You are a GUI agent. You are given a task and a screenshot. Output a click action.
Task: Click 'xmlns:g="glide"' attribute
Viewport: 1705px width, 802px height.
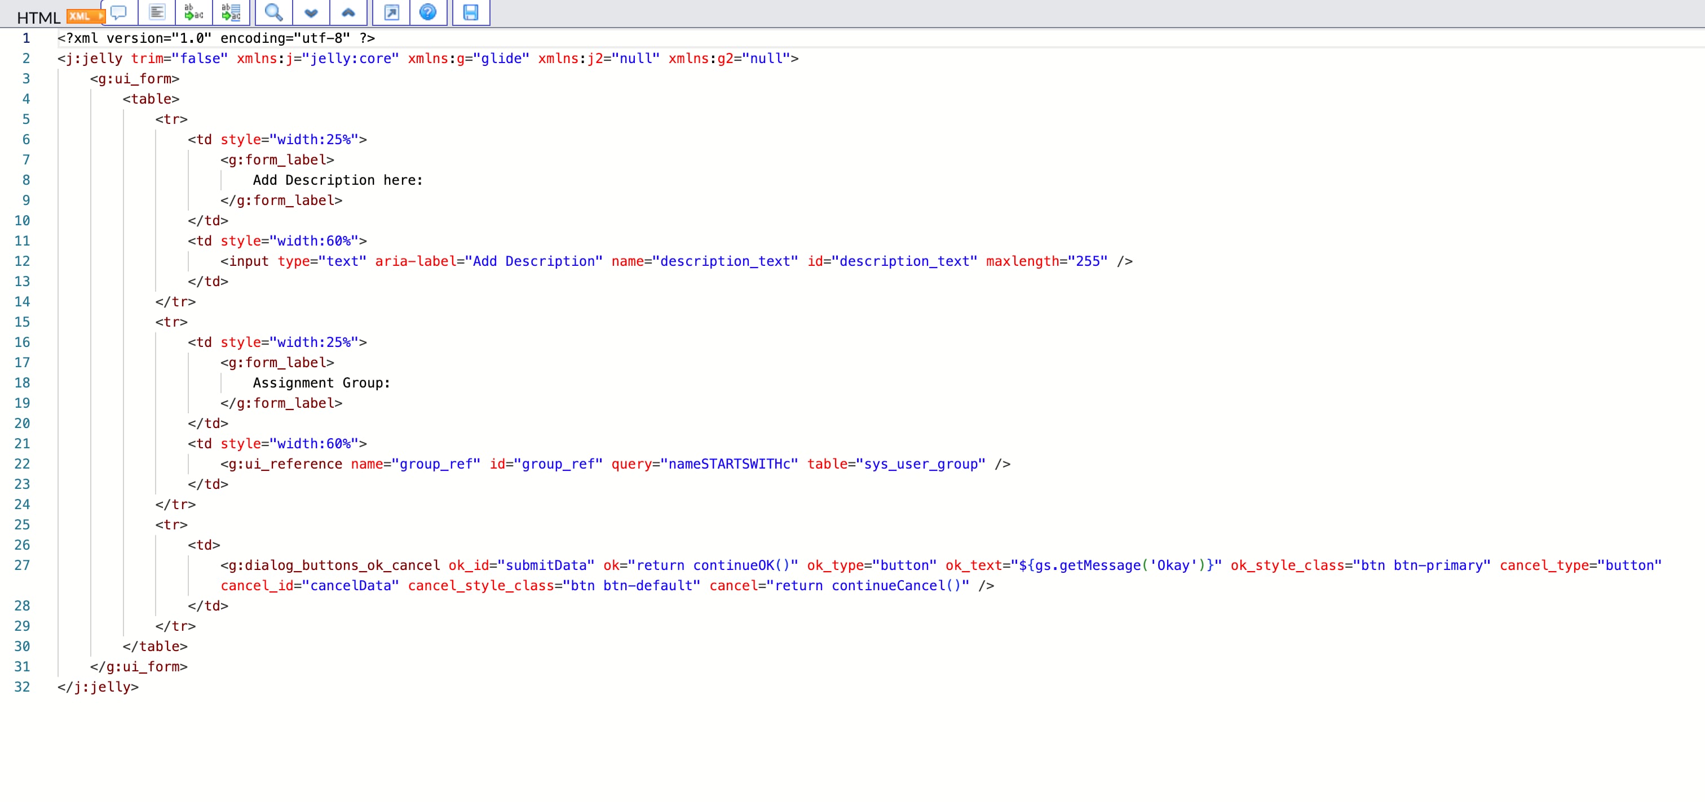click(469, 59)
